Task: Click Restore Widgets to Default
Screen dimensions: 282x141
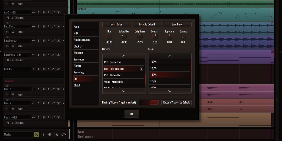Action: [177, 103]
